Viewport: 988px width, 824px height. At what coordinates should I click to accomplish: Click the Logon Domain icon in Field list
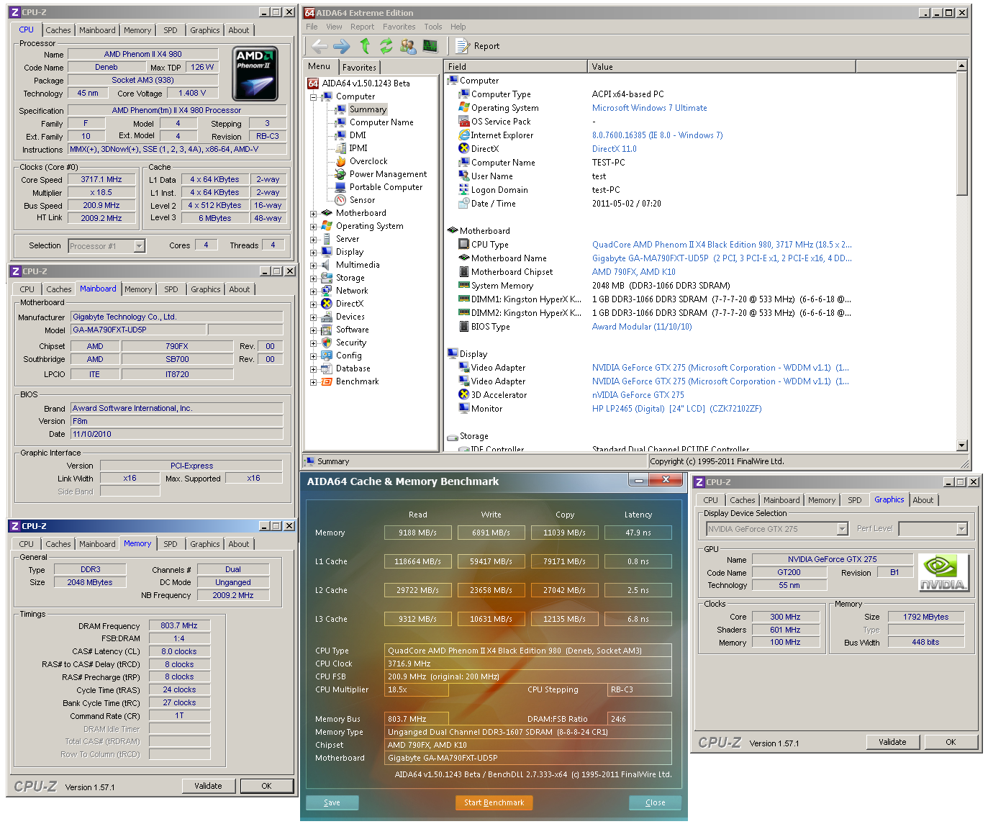[x=464, y=190]
